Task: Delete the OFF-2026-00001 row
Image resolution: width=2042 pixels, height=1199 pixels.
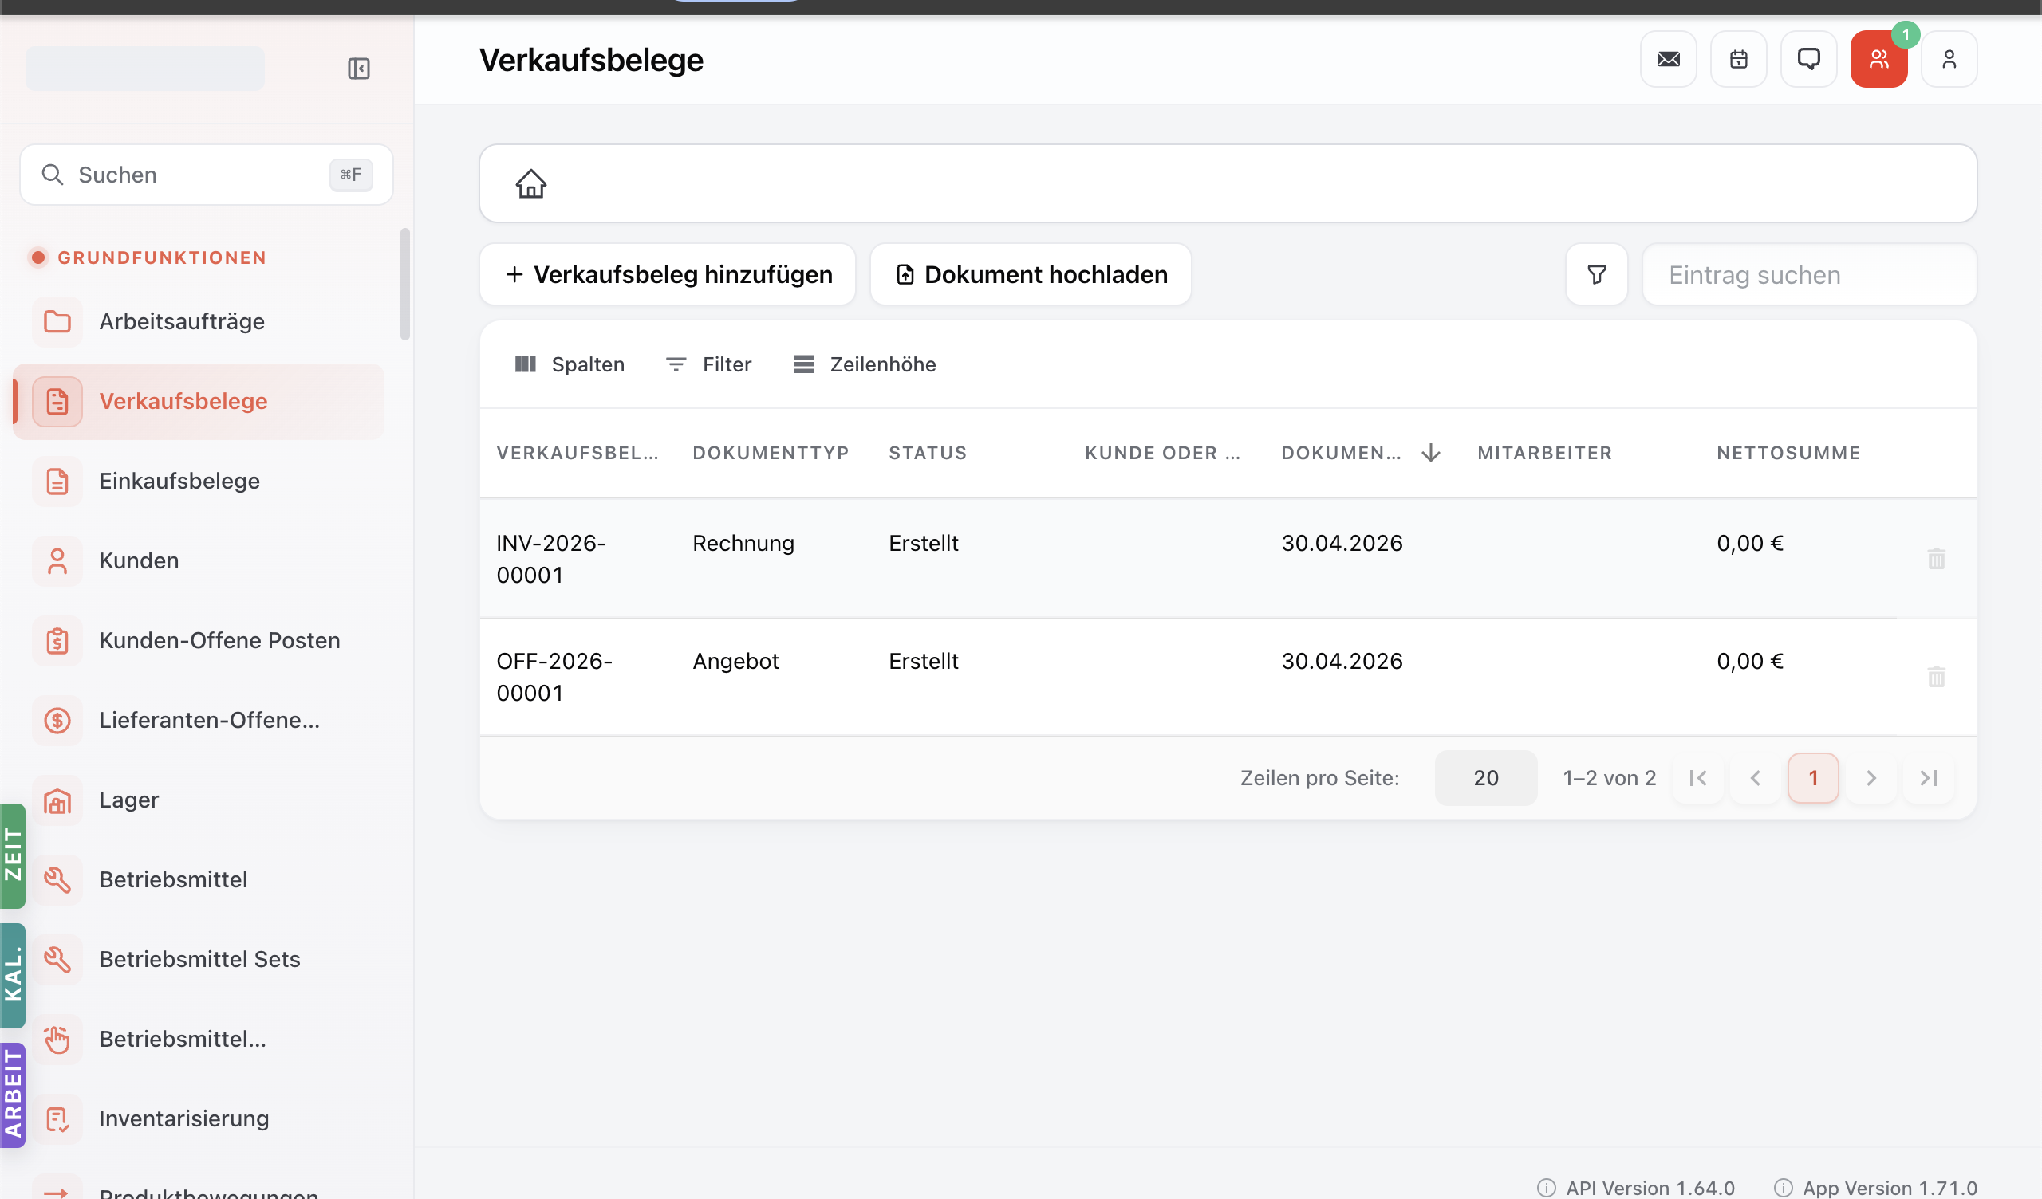Action: point(1936,678)
